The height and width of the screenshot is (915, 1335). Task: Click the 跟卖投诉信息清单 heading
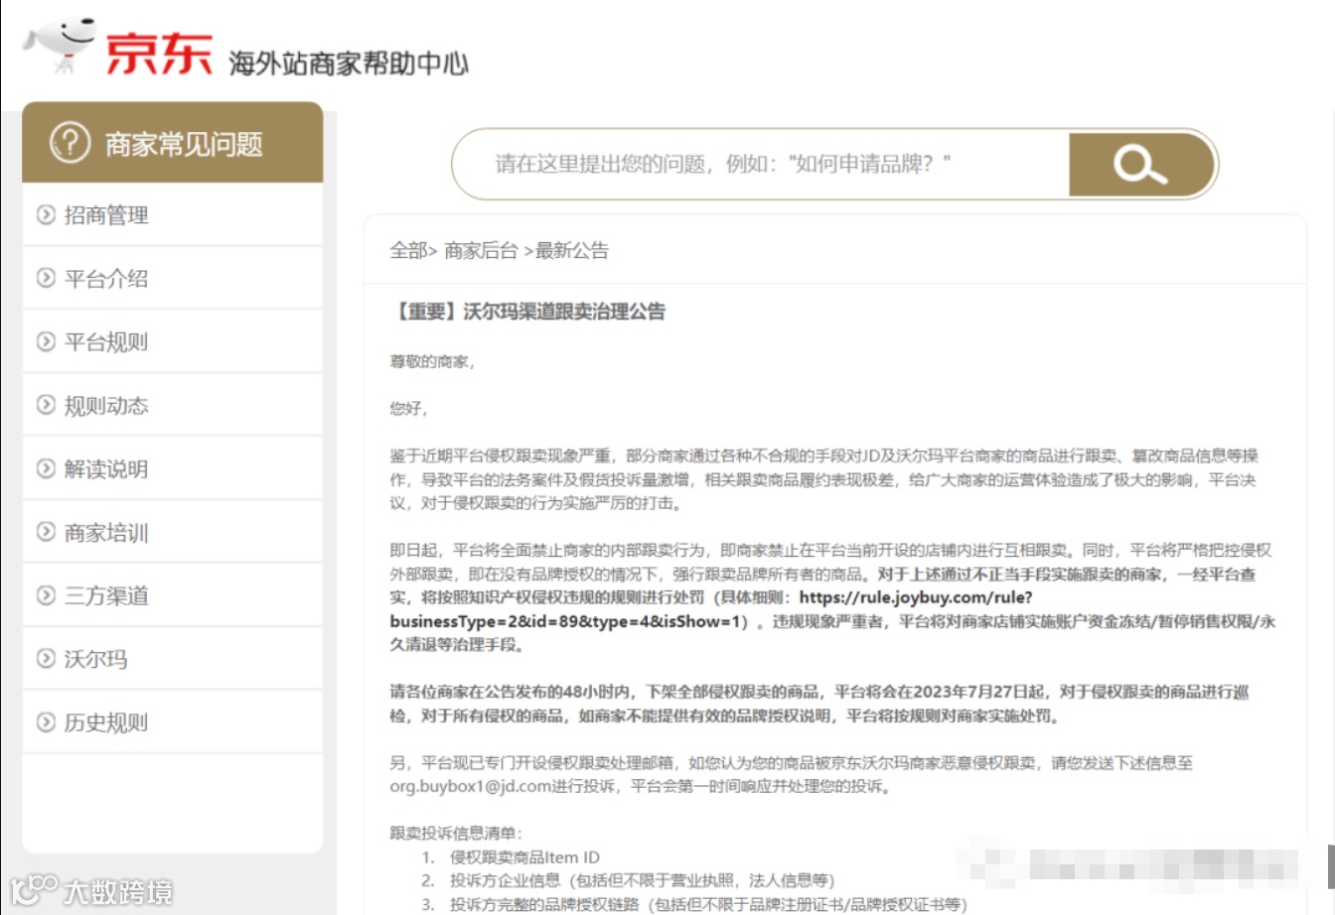(456, 833)
